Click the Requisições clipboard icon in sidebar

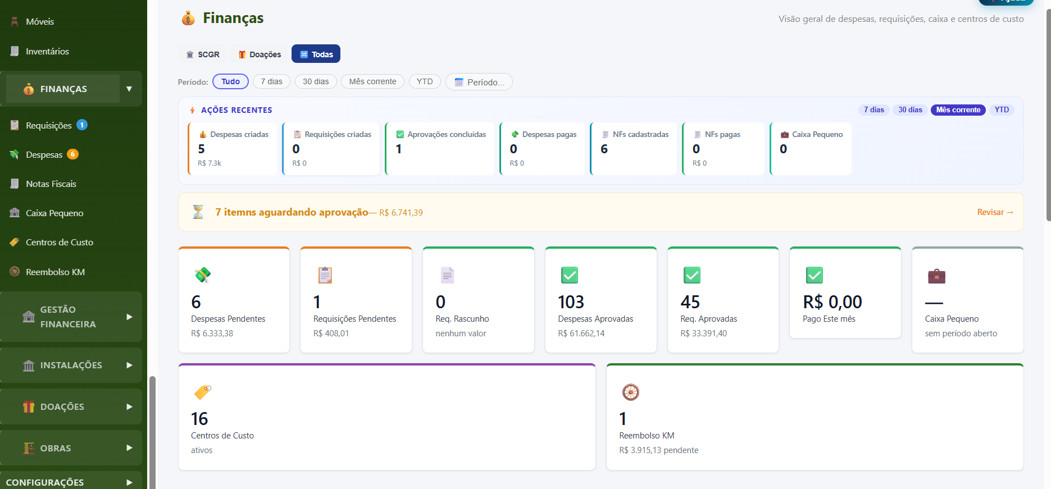click(15, 125)
